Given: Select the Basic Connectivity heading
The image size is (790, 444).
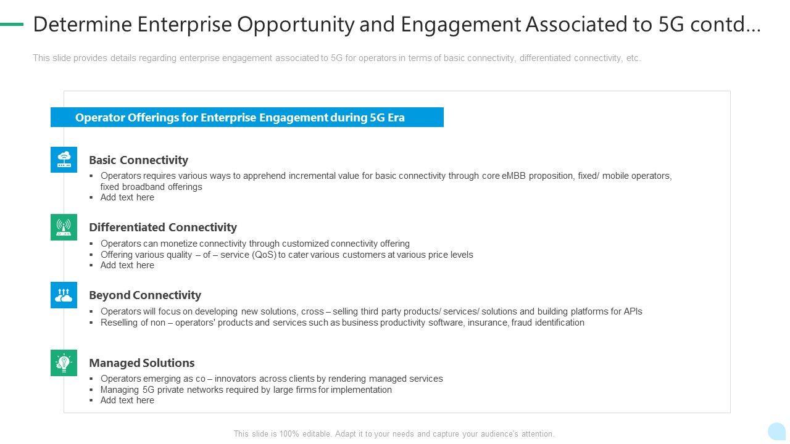Looking at the screenshot, I should [138, 160].
